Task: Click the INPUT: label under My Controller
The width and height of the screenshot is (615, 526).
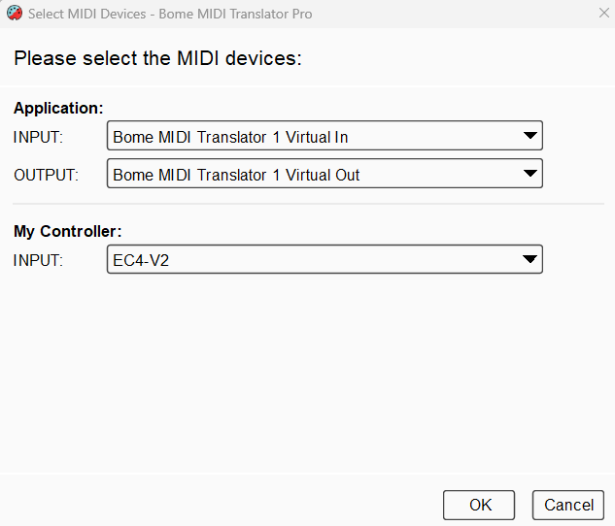Action: pyautogui.click(x=38, y=260)
